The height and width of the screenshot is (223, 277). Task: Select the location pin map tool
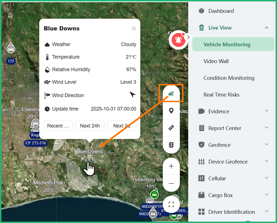(x=171, y=111)
